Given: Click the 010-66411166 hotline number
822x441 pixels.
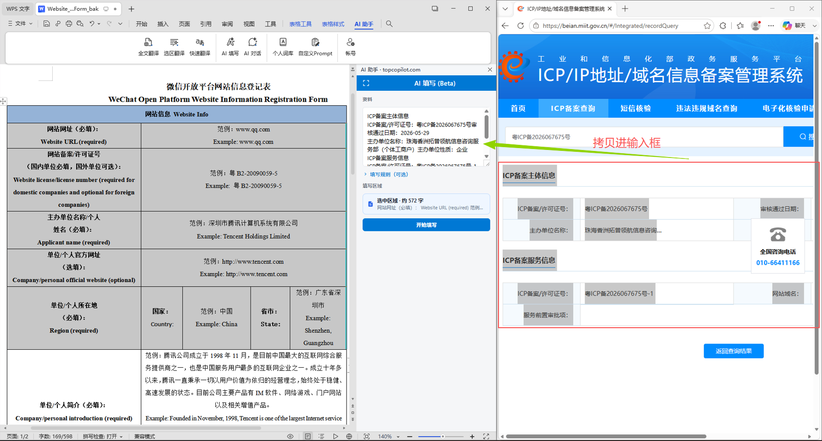Looking at the screenshot, I should (x=778, y=263).
